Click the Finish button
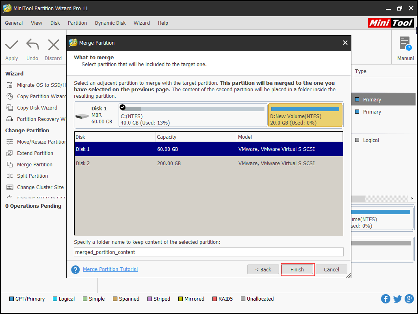The width and height of the screenshot is (418, 314). [297, 269]
